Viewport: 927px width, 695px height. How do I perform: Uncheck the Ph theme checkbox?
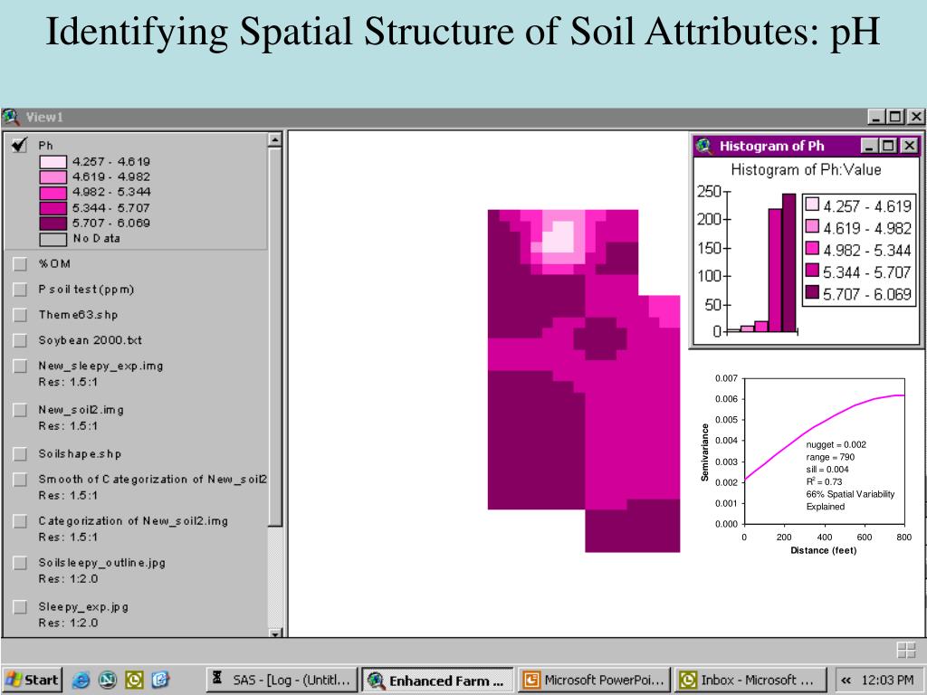(20, 146)
